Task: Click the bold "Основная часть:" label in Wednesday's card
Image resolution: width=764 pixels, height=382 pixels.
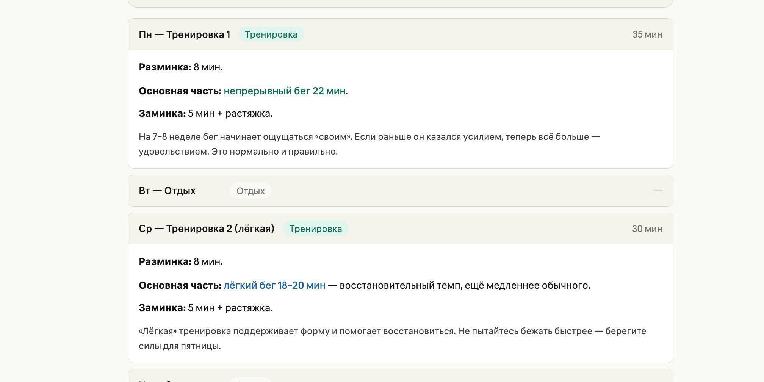Action: click(180, 286)
